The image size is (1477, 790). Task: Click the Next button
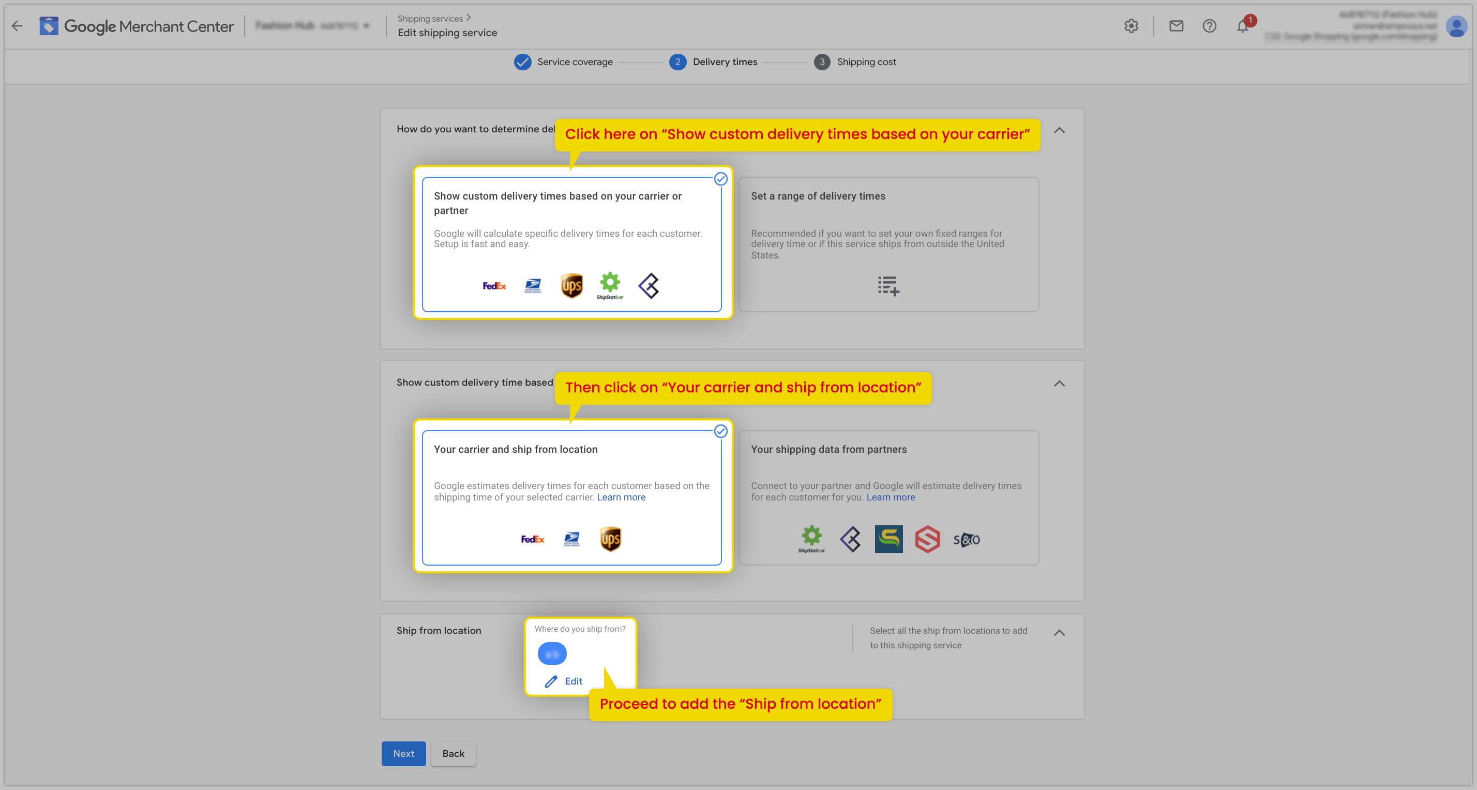pyautogui.click(x=404, y=753)
